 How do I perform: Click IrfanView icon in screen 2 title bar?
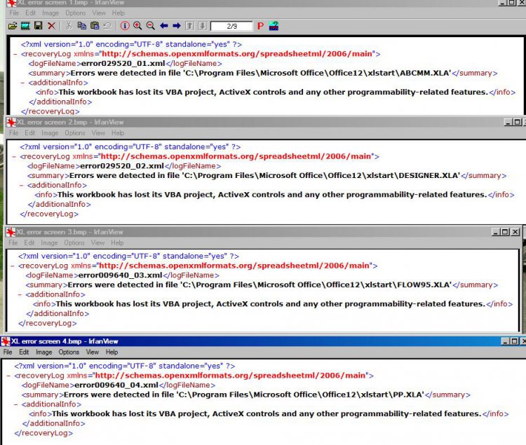(x=11, y=123)
